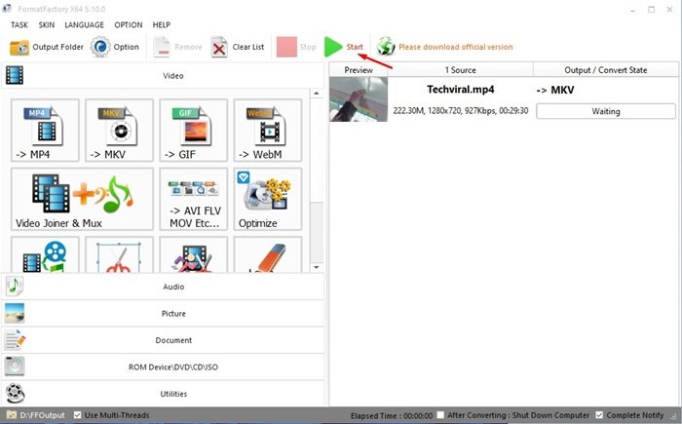Choose the -> GIF conversion icon

point(192,131)
